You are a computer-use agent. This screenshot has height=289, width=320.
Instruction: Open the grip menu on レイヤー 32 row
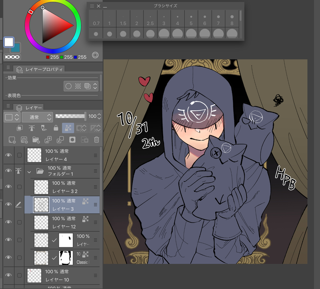pyautogui.click(x=95, y=187)
